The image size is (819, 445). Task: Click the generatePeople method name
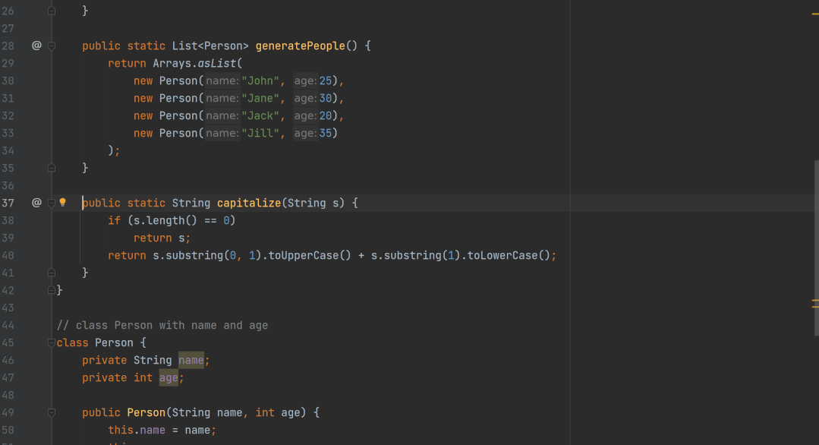301,46
